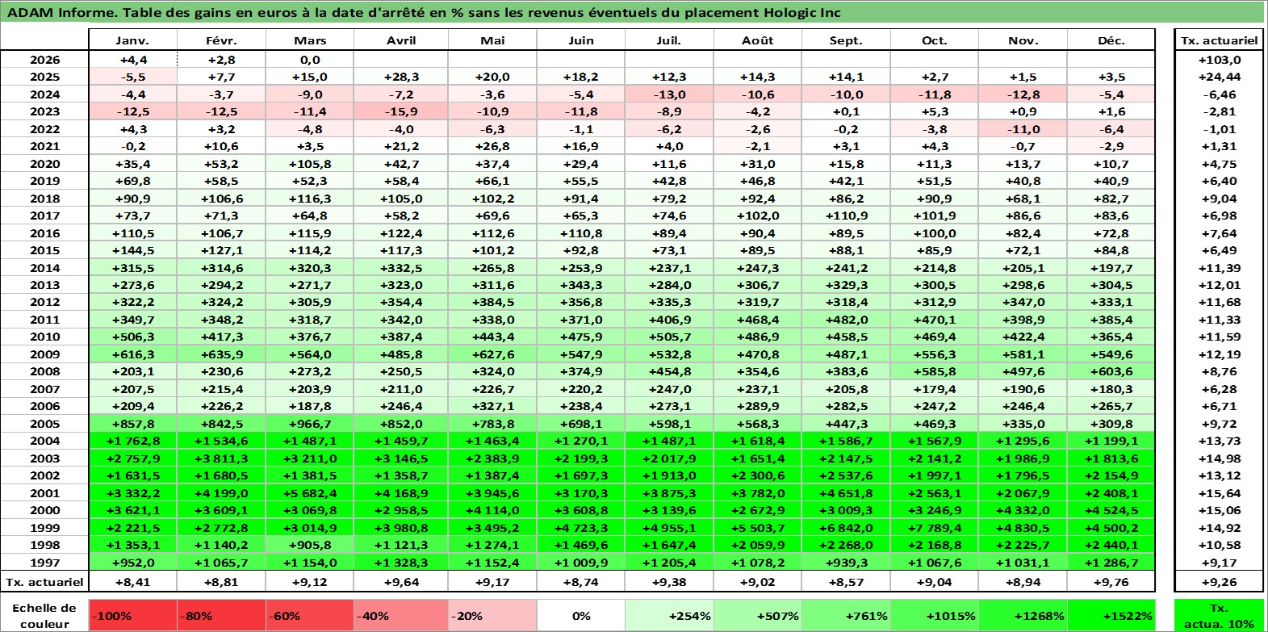The image size is (1268, 632).
Task: Click the Tx. actua. 10% green box
Action: (1219, 615)
